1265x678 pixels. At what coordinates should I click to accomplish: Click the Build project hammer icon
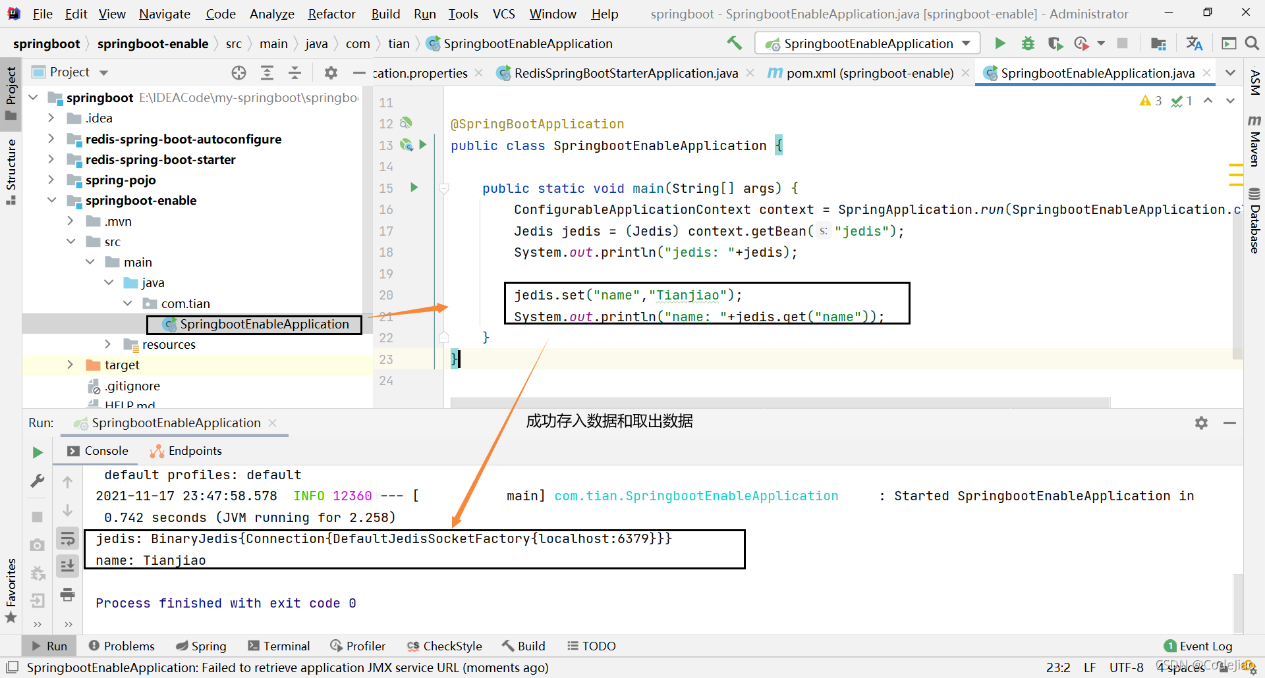734,43
